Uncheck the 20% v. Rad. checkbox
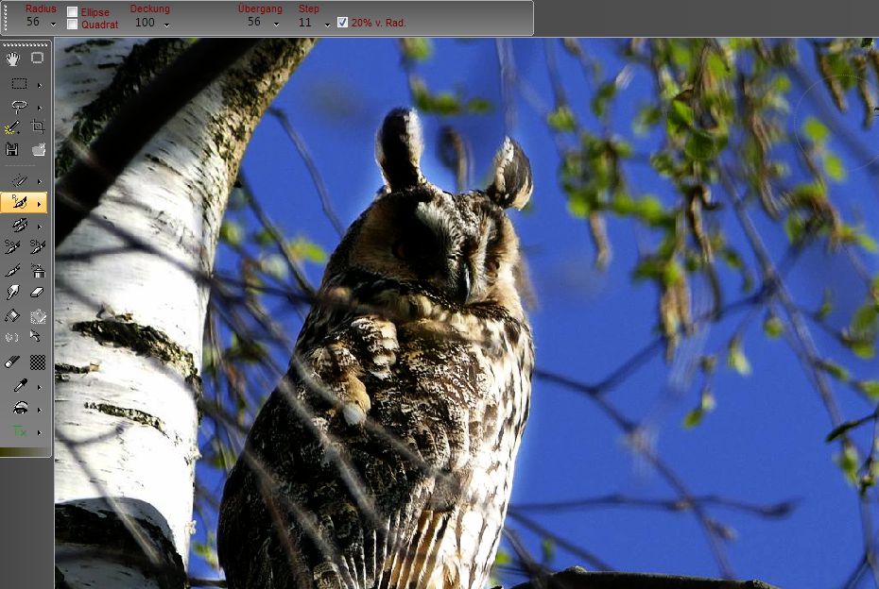This screenshot has width=879, height=589. click(342, 22)
